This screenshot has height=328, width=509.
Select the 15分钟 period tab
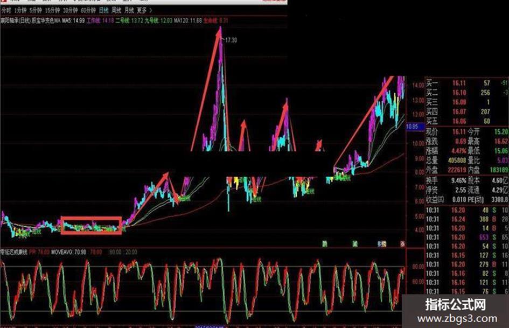[x=53, y=10]
